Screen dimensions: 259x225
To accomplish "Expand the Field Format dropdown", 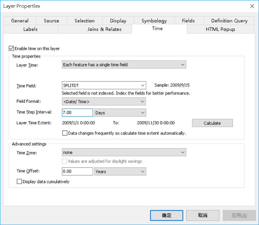I will pos(143,102).
